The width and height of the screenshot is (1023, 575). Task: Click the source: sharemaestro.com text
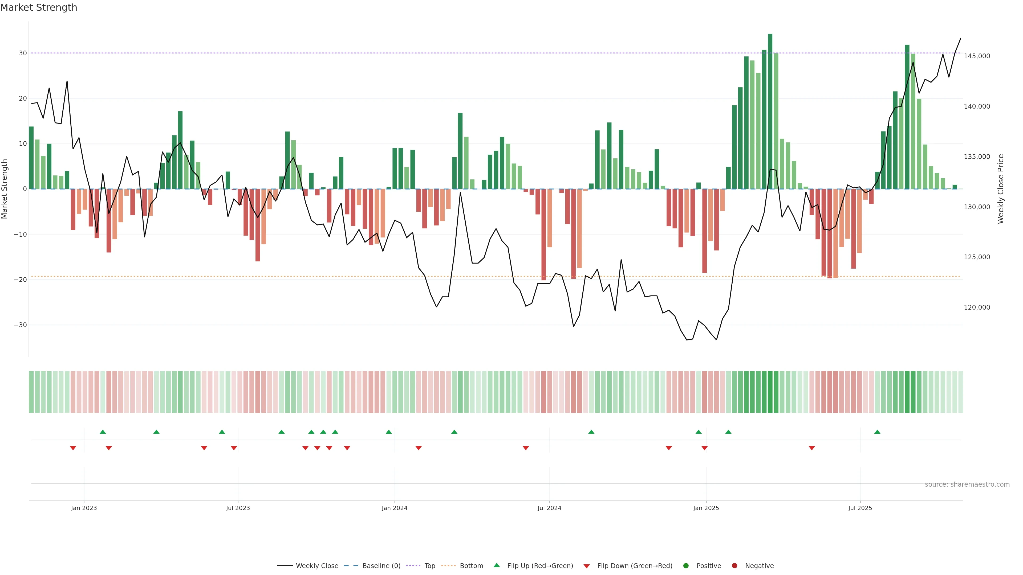pos(967,484)
